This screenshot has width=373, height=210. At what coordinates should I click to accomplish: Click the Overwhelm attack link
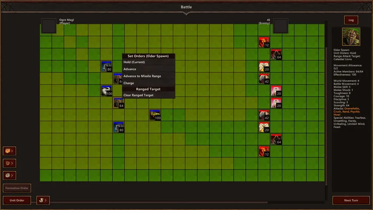(x=352, y=108)
